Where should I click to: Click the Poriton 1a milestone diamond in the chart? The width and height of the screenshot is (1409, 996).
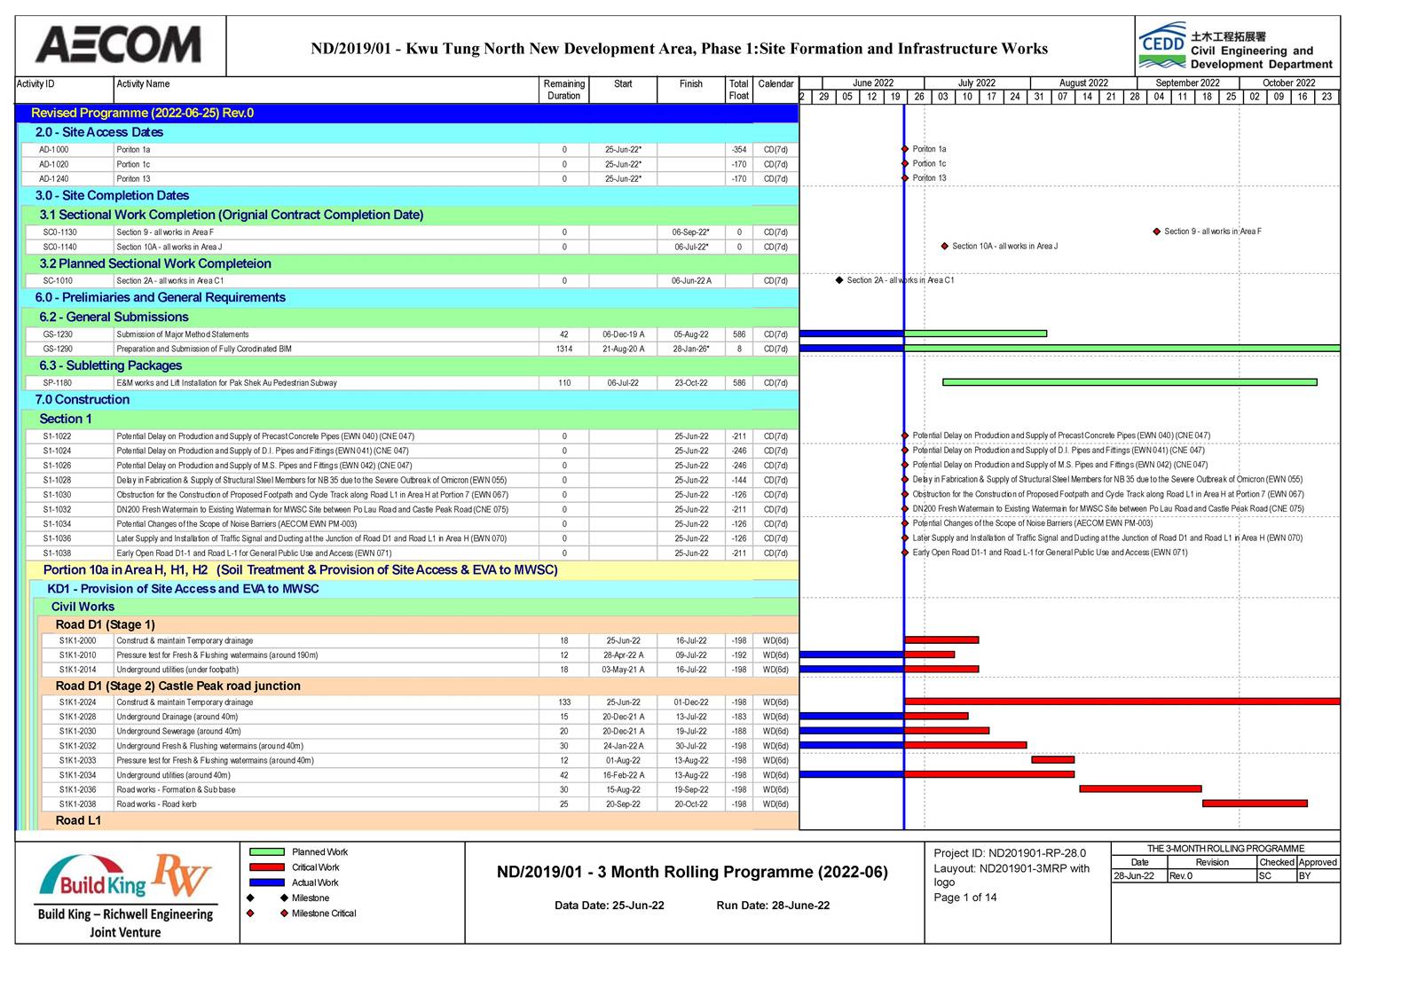click(905, 149)
